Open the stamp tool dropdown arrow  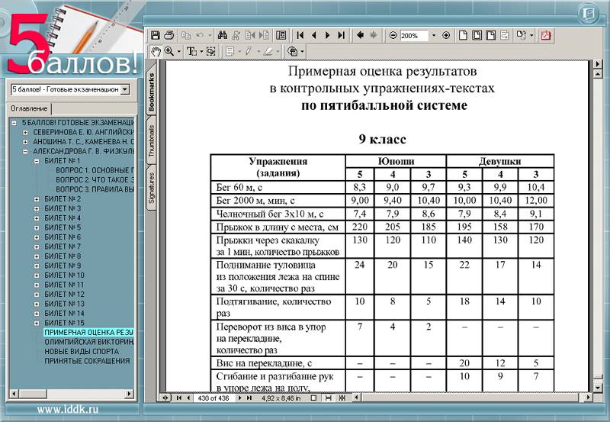[x=302, y=51]
